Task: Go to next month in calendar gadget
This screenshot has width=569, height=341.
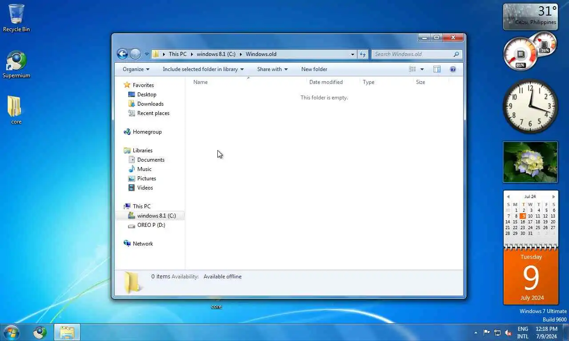Action: pyautogui.click(x=553, y=197)
